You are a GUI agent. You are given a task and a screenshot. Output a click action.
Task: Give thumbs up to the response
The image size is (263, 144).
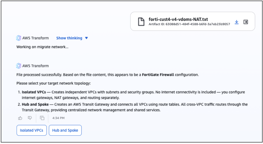[20, 118]
